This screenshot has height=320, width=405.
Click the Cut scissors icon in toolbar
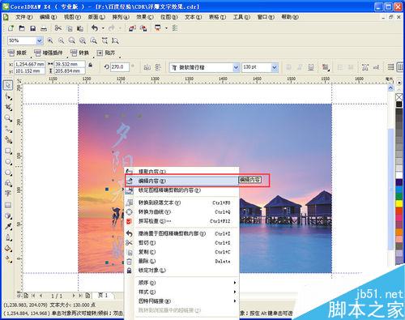point(58,28)
